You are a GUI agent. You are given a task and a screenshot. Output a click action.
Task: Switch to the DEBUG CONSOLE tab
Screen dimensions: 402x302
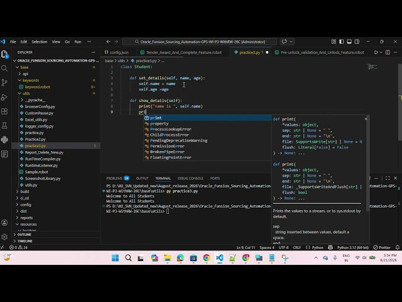(190, 178)
